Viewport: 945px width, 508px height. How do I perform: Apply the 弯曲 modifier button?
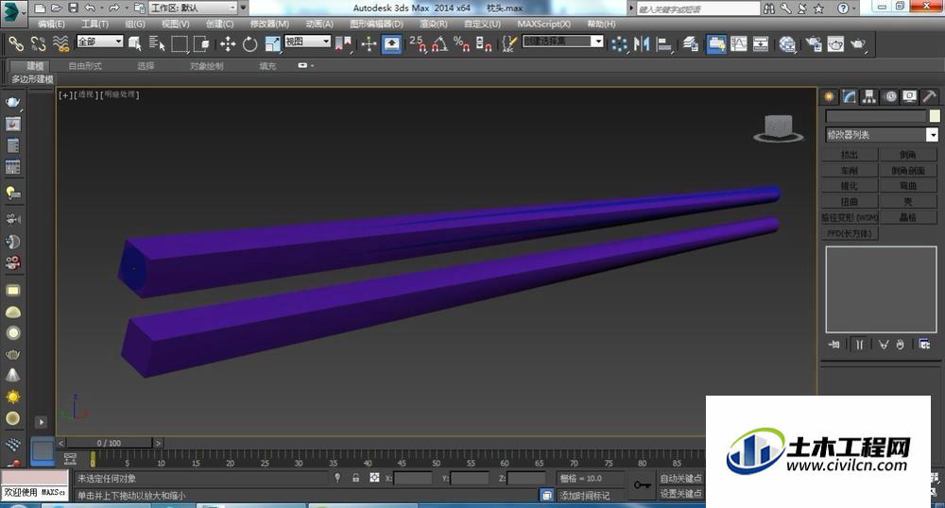(908, 186)
